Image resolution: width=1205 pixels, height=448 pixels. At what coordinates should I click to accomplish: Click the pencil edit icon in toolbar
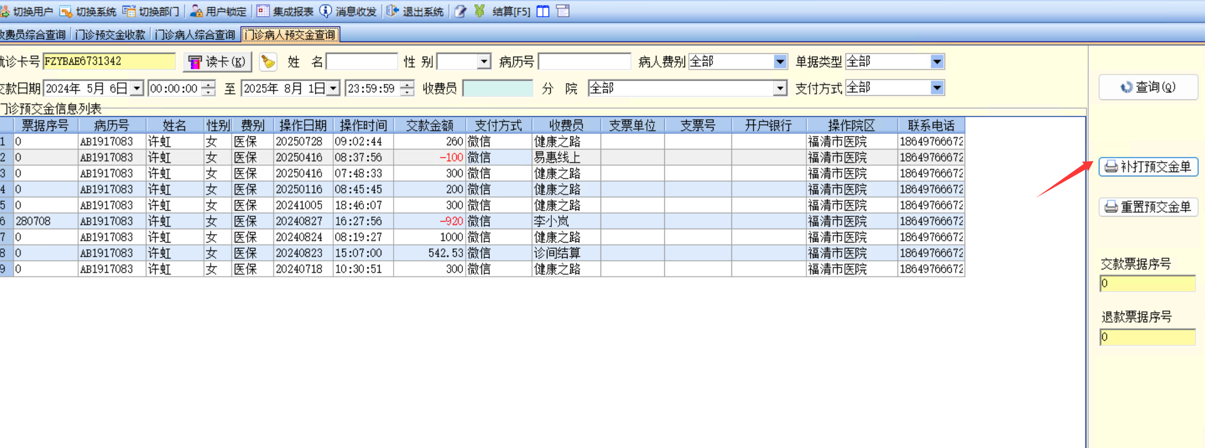[x=460, y=11]
